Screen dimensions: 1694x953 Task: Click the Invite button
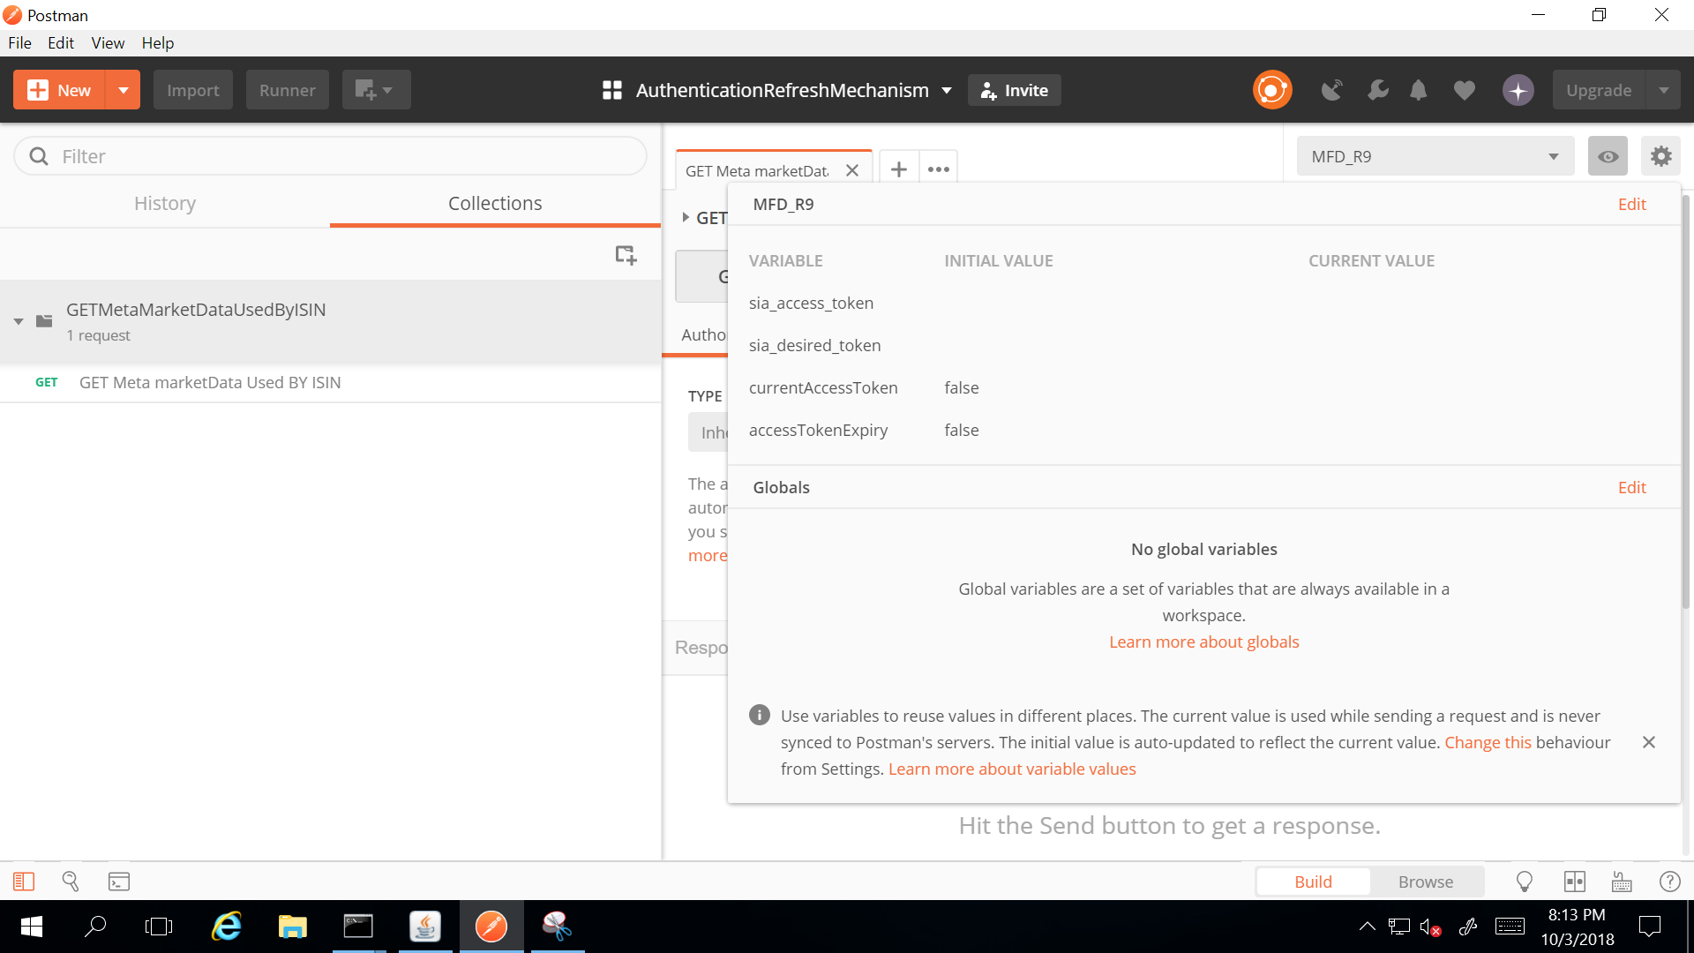pyautogui.click(x=1014, y=89)
